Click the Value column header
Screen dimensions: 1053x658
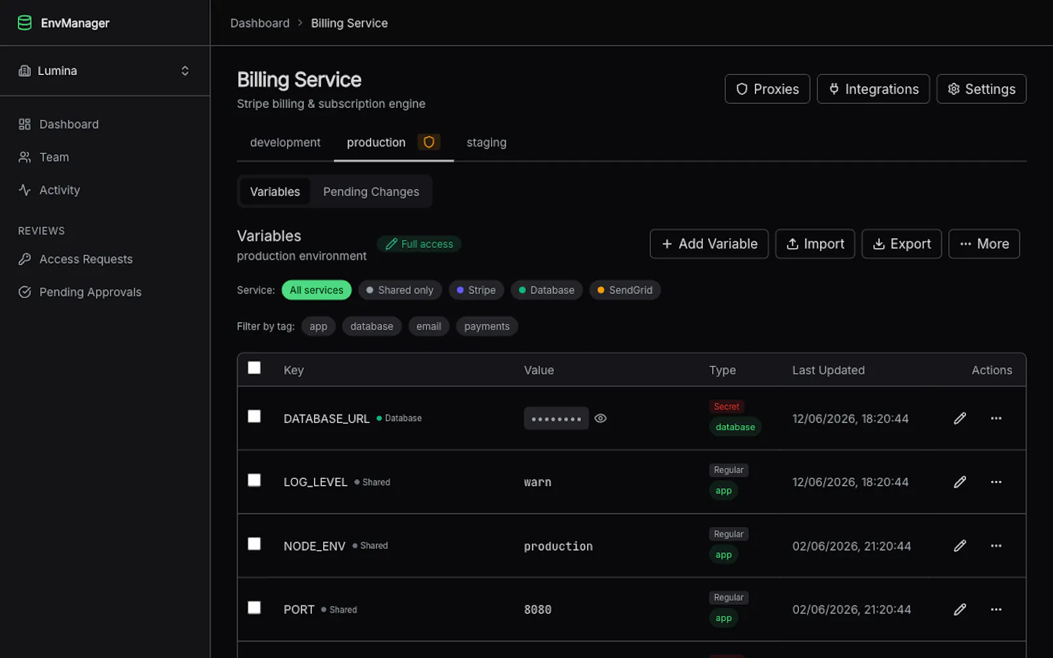coord(539,370)
